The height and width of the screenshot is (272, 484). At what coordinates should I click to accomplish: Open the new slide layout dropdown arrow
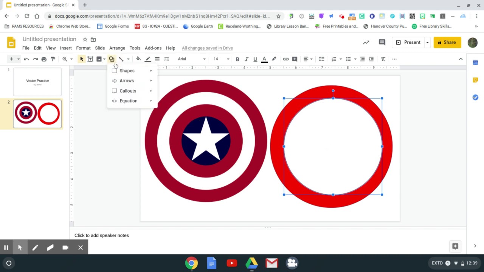click(18, 59)
